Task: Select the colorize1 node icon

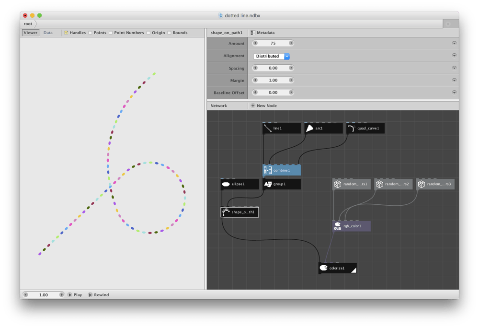Action: (323, 268)
